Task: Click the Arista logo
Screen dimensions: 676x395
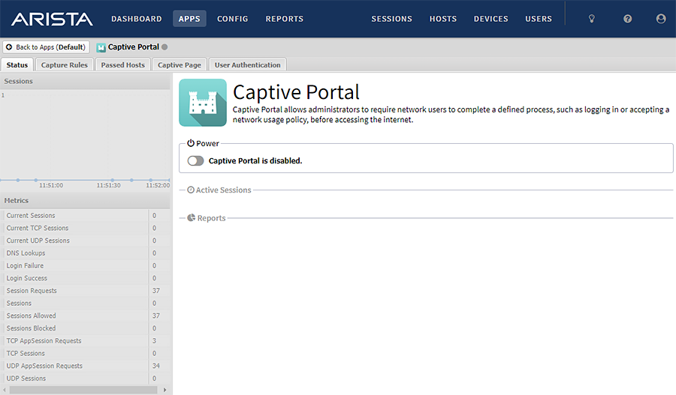Action: pos(52,19)
